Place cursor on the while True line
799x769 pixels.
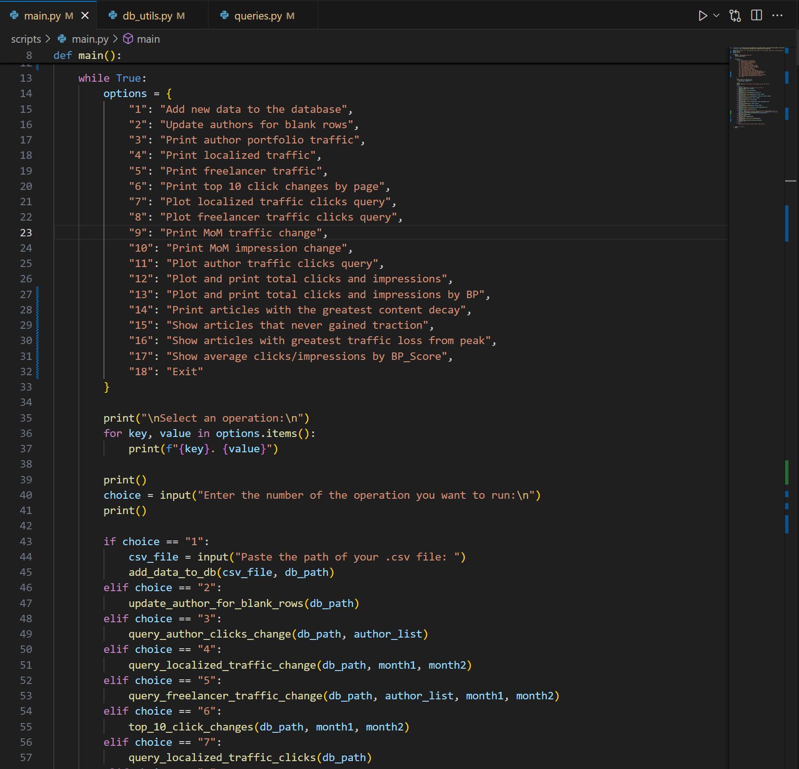pyautogui.click(x=112, y=78)
